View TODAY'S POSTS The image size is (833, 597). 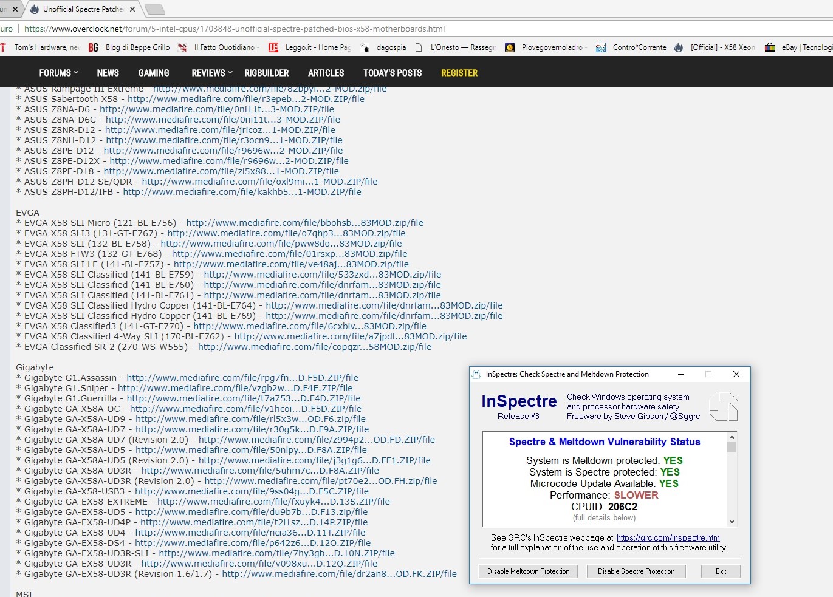click(393, 73)
